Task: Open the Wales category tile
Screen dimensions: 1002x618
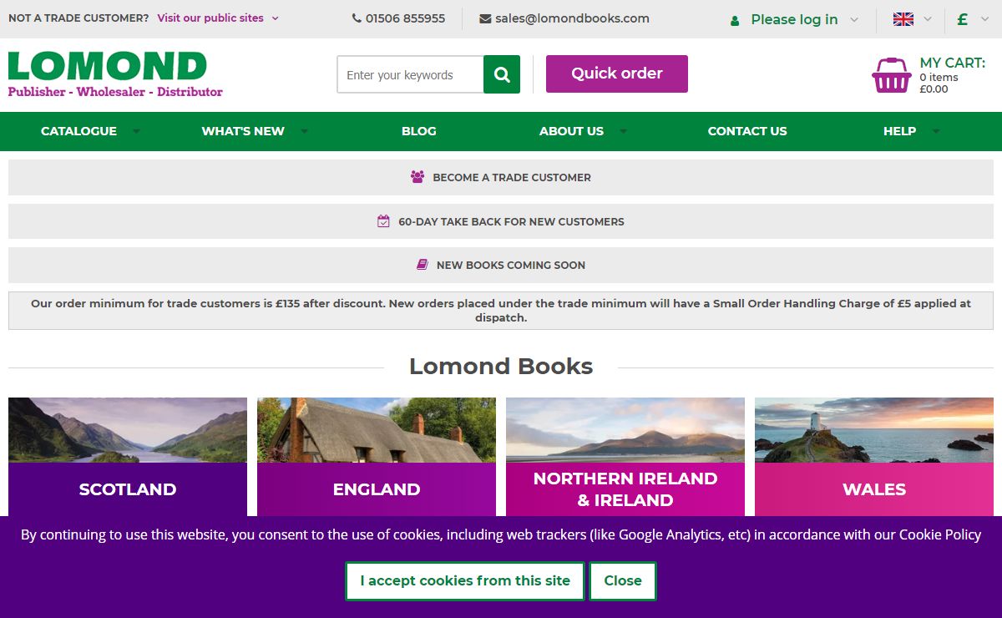Action: [x=874, y=457]
